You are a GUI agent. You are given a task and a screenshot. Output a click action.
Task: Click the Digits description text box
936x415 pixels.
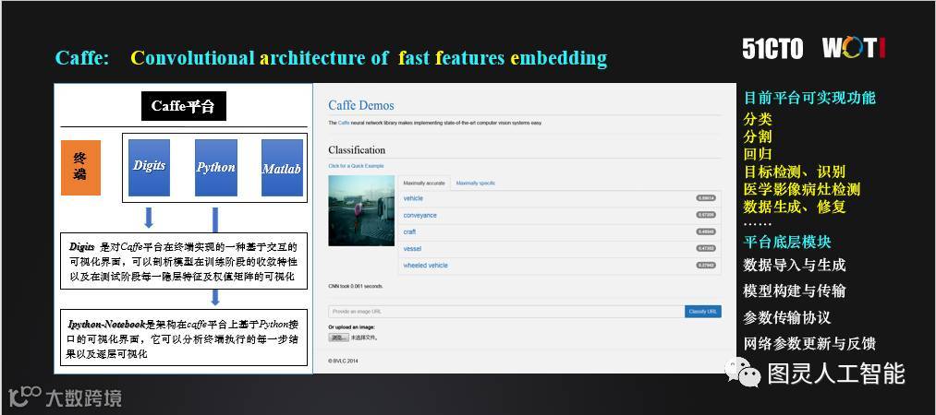(x=184, y=261)
